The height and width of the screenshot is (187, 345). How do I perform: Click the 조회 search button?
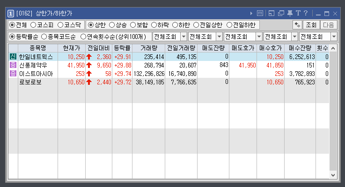tap(311, 25)
